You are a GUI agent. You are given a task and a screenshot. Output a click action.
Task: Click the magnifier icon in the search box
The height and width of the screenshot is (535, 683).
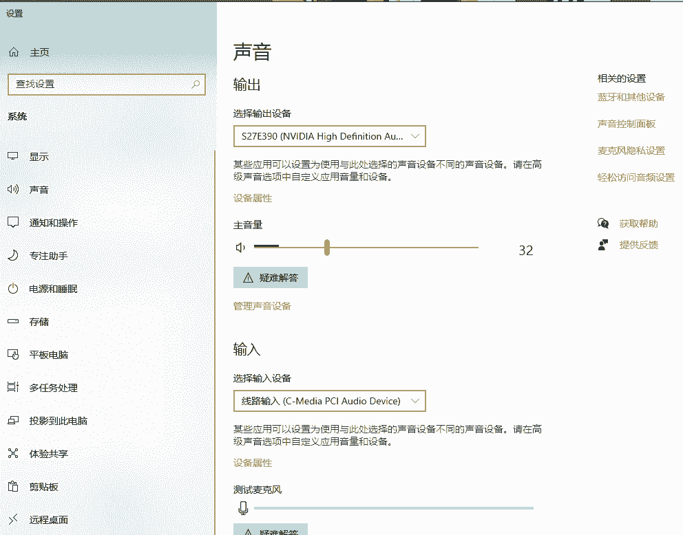pos(196,85)
